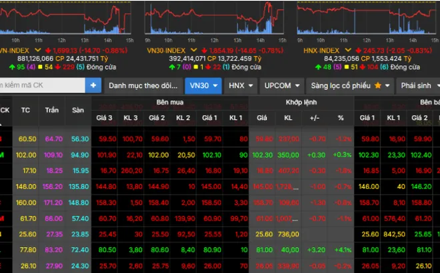Open the Danh mục theo dõi watchlist
This screenshot has width=440, height=273.
pyautogui.click(x=143, y=85)
